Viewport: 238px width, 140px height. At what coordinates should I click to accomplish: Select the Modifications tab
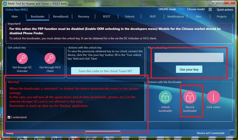point(176,16)
